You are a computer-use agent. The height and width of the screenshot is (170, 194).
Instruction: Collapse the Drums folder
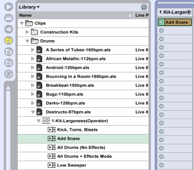[27, 41]
